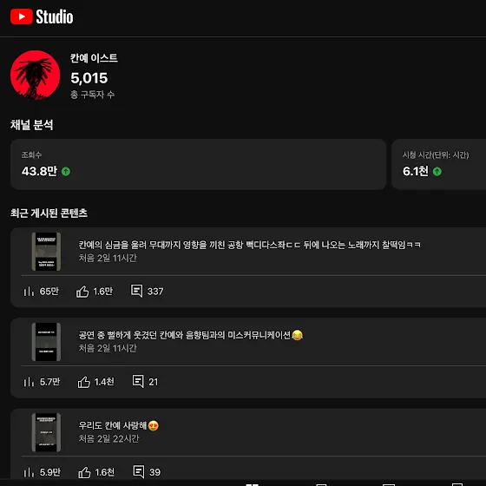This screenshot has height=486, width=486.
Task: Open thumbnail of 우리도 칸예 사랑해 video
Action: (46, 432)
